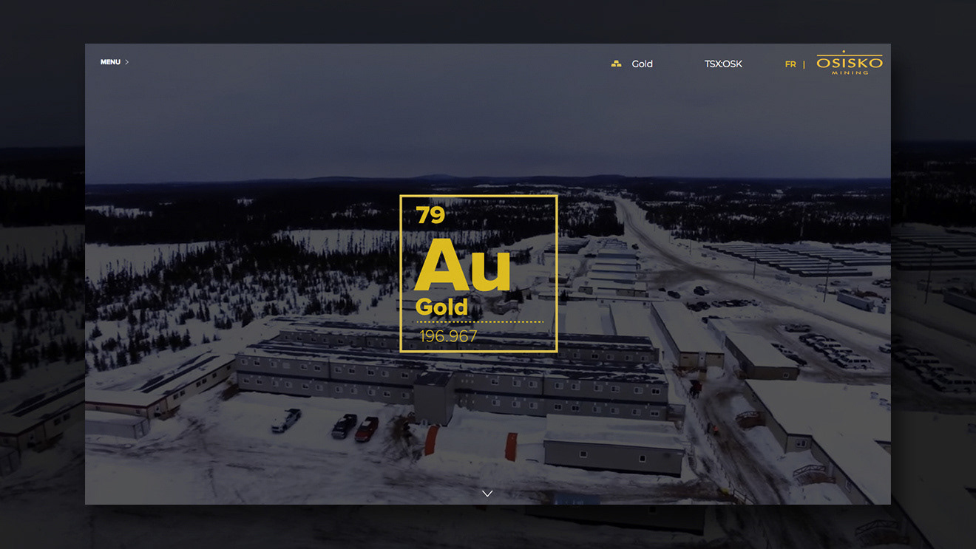Click the gold bars icon

616,64
